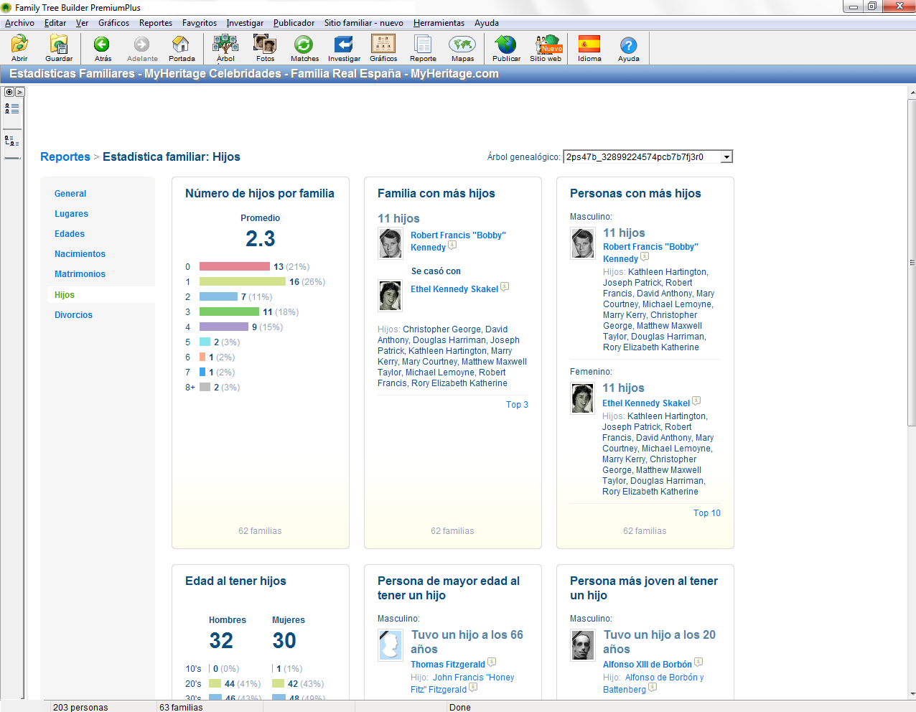The image size is (916, 712).
Task: Open the Sitio familiar - nuevo menu
Action: pos(363,23)
